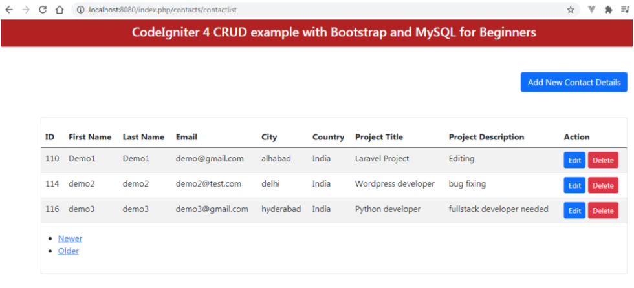Delete the demo3 hyderabad contact
This screenshot has width=634, height=288.
pyautogui.click(x=603, y=211)
